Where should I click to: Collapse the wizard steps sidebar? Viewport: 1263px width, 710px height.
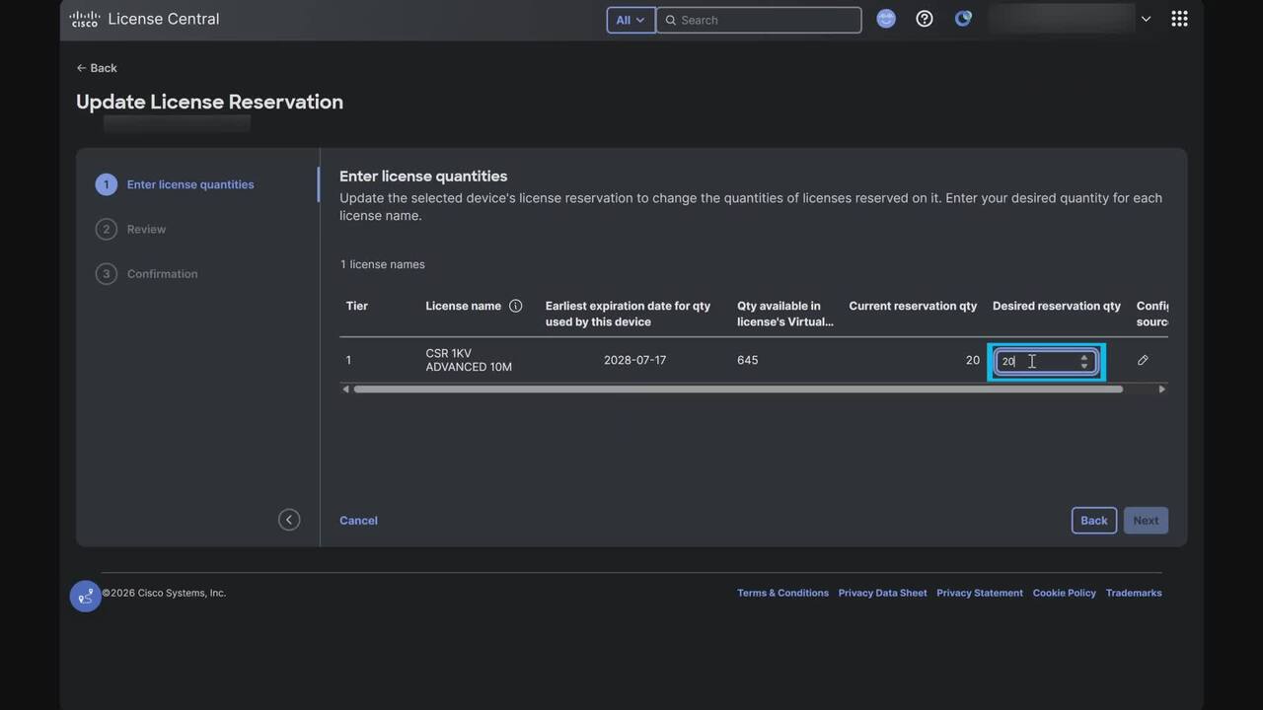(289, 520)
